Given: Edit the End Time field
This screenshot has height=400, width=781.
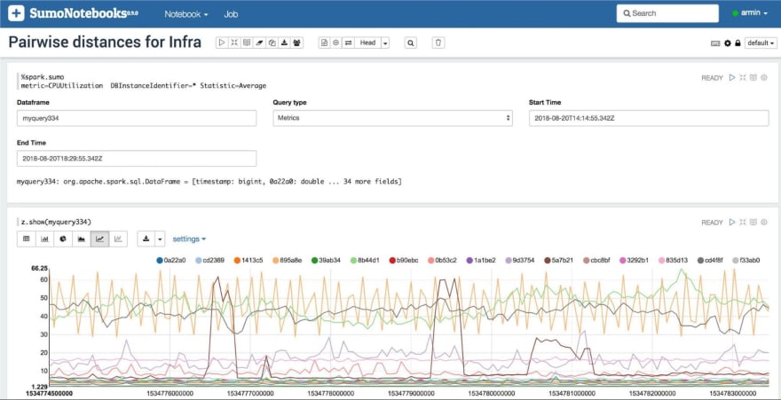Looking at the screenshot, I should coord(137,158).
